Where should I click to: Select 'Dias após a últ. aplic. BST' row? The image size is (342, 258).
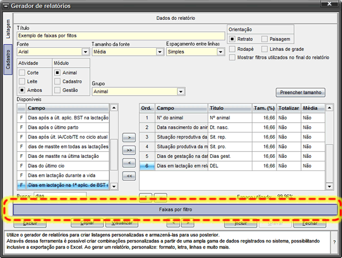click(63, 117)
